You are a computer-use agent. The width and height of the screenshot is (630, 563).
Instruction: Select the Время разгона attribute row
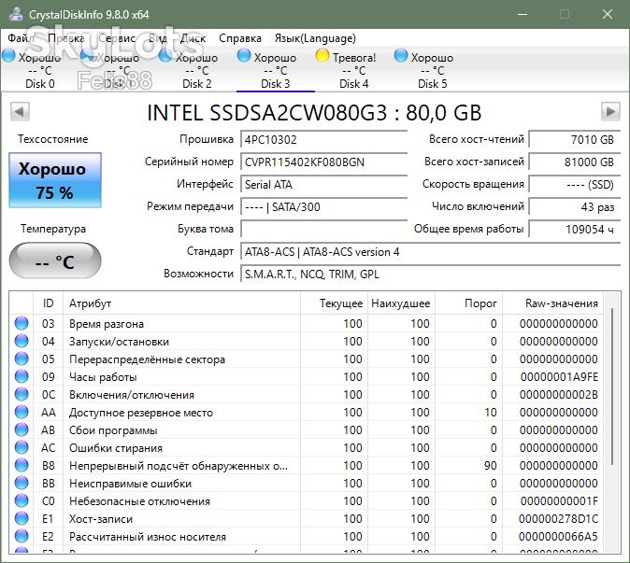pos(307,323)
